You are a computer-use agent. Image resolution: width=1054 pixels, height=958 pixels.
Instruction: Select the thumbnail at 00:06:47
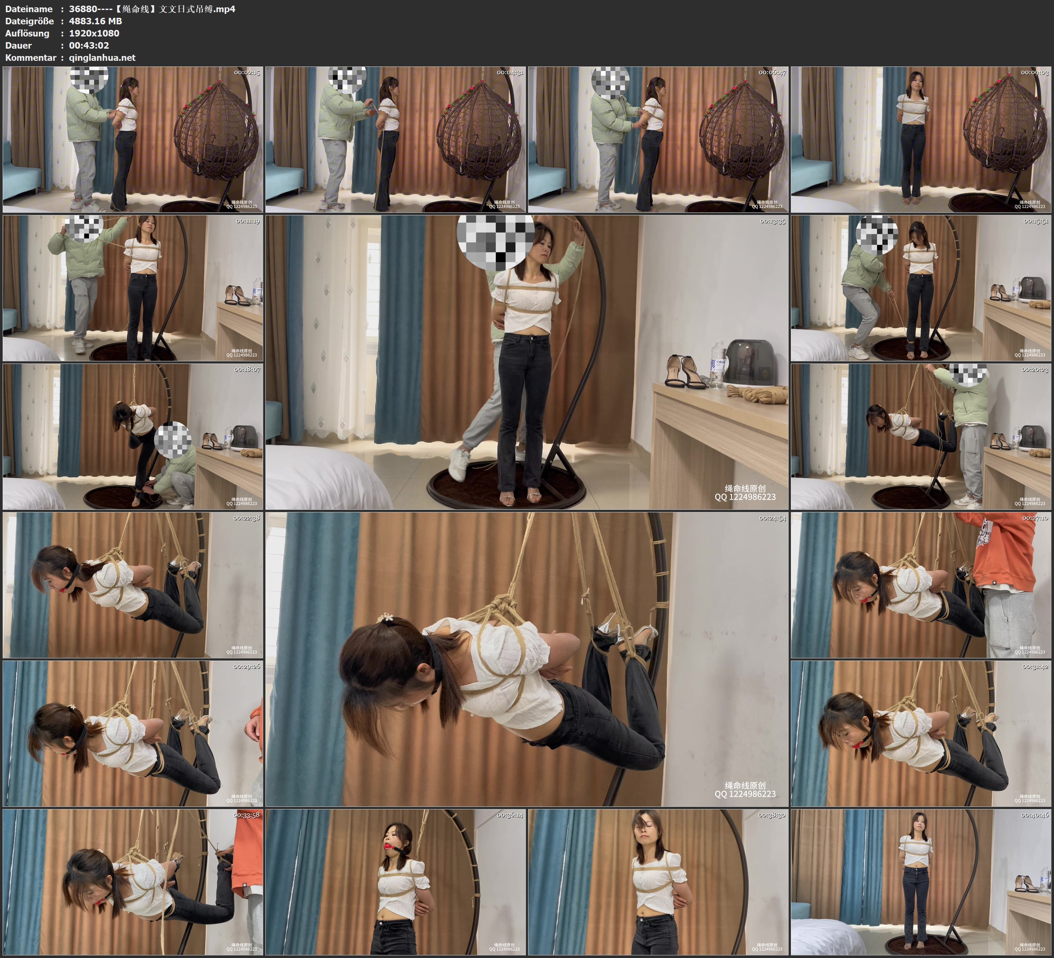pyautogui.click(x=658, y=140)
